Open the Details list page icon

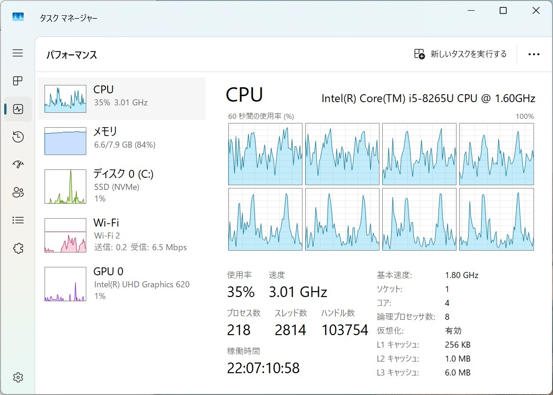[18, 220]
